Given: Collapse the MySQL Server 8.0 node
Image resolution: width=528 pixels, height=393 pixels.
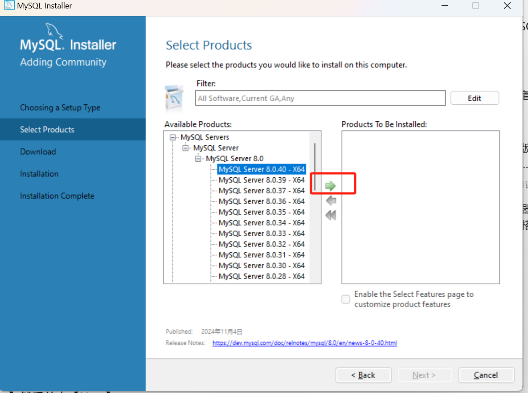Looking at the screenshot, I should (198, 159).
